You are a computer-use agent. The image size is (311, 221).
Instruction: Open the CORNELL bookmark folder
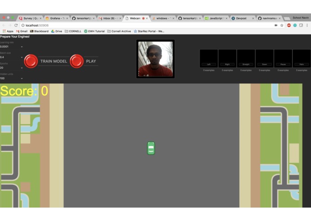coord(73,31)
